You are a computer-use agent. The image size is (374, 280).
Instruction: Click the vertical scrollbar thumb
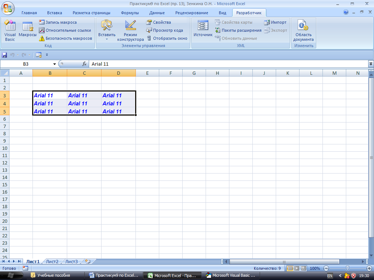(x=371, y=157)
